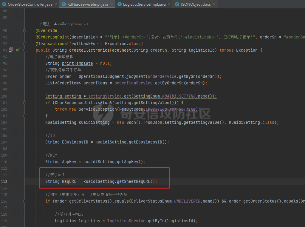Select the JSONObject.class editor tab

point(195,4)
